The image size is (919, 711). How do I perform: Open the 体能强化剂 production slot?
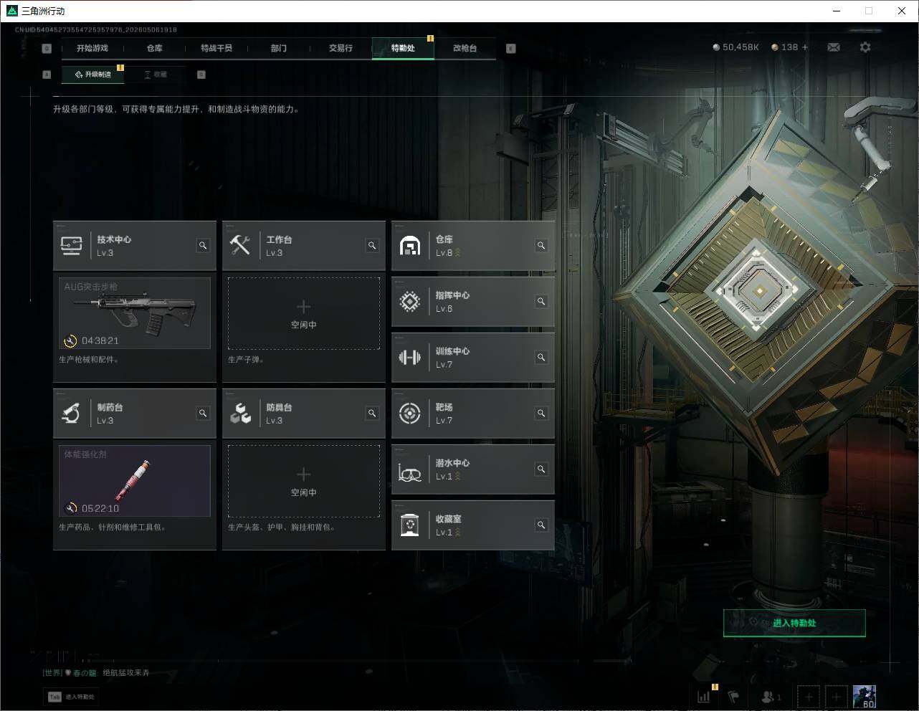click(135, 481)
